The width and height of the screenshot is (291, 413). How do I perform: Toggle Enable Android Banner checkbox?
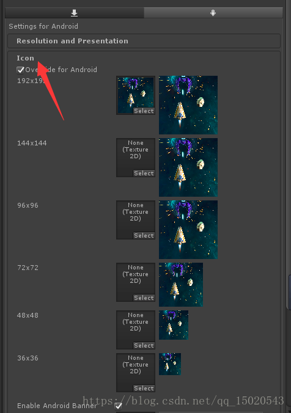pos(119,406)
